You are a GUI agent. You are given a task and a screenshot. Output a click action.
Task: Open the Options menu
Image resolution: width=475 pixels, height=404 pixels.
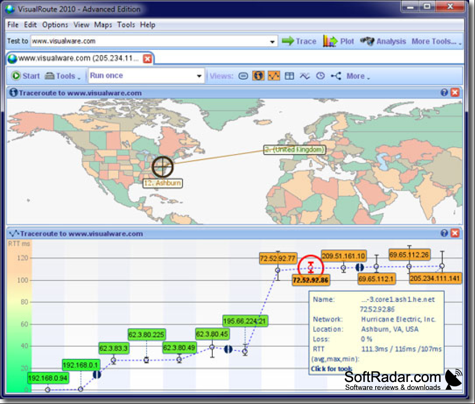click(55, 25)
